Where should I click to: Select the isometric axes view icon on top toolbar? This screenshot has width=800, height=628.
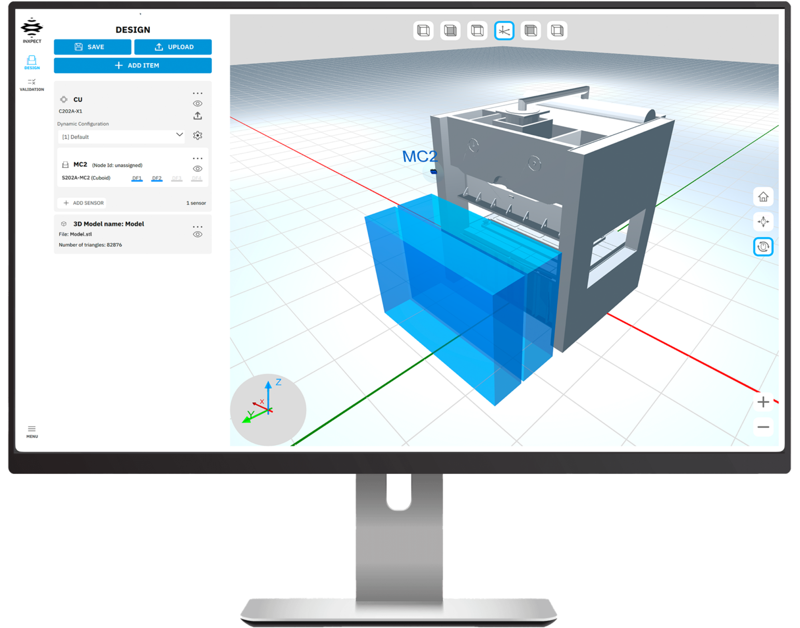pyautogui.click(x=504, y=30)
